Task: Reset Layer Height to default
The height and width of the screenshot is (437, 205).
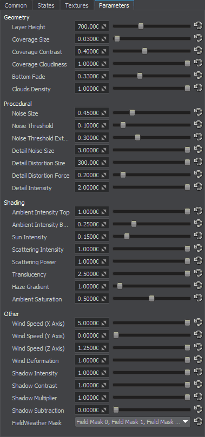Action: click(x=198, y=26)
